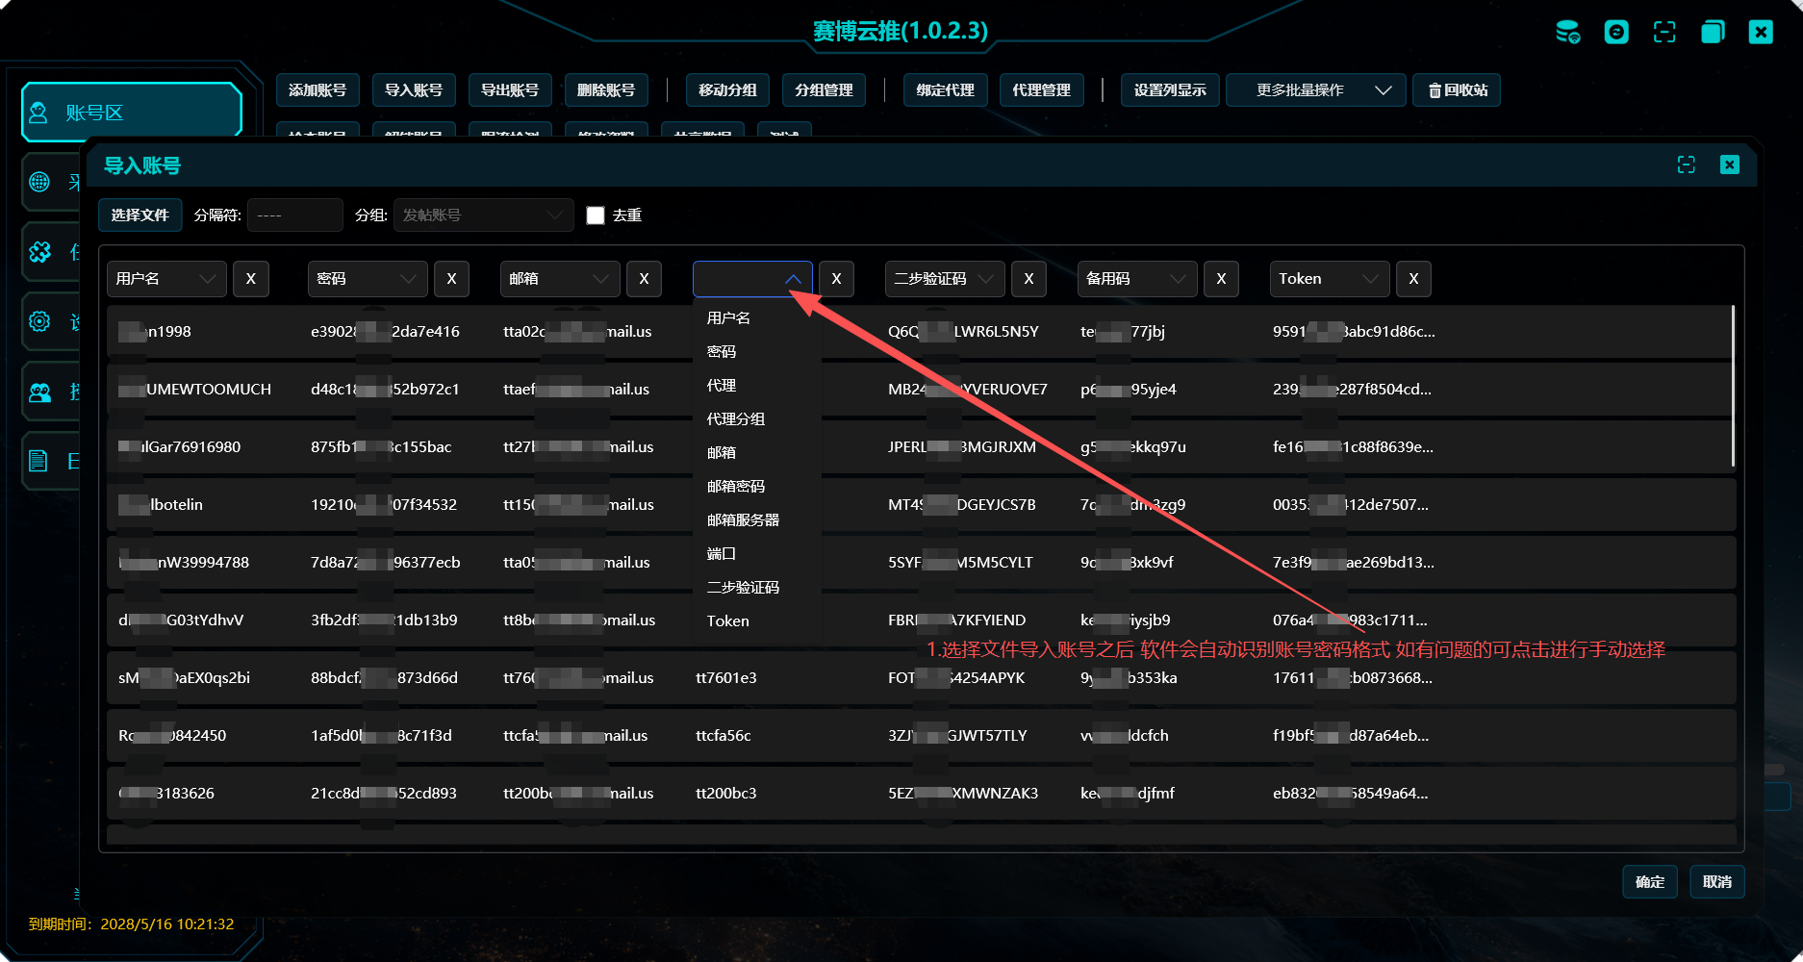Click the database server icon in title bar
Viewport: 1803px width, 962px height.
coord(1567,32)
